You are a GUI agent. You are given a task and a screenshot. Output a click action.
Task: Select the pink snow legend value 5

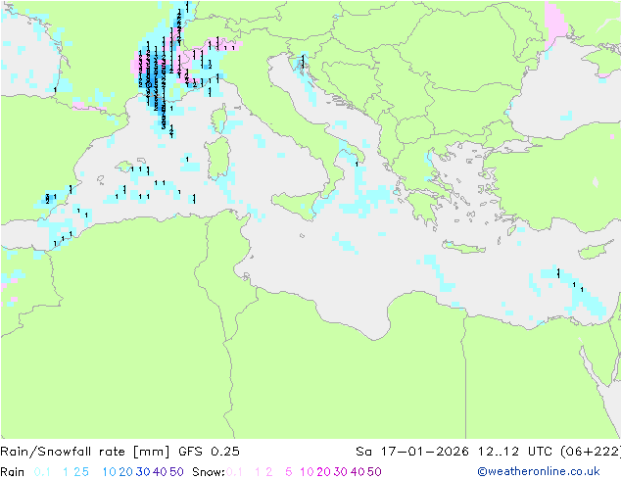coord(289,472)
